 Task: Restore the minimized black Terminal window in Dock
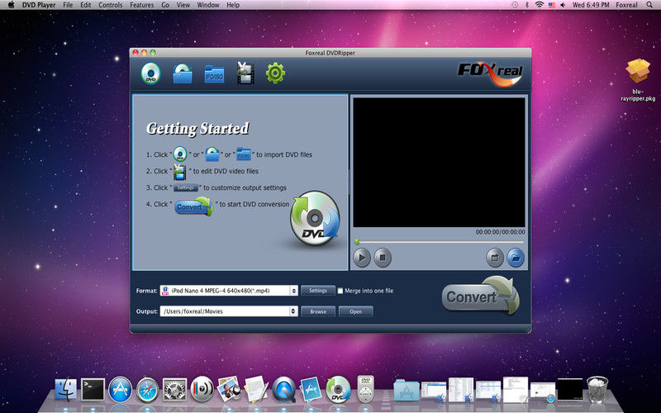[569, 389]
